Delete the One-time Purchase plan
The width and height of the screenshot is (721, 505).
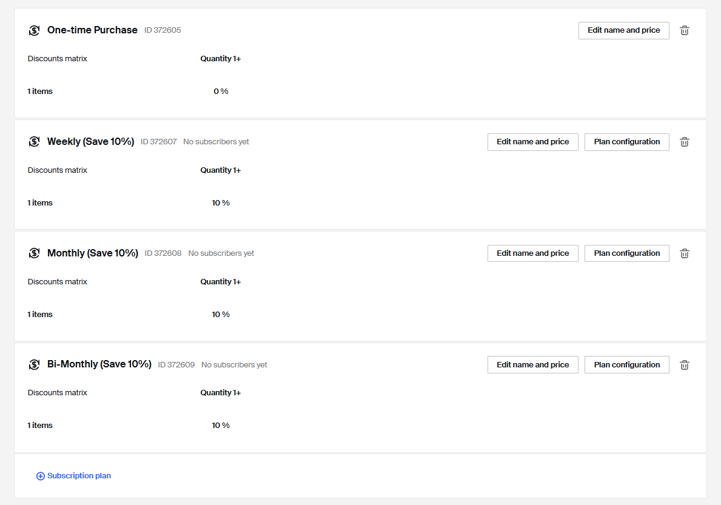click(685, 30)
